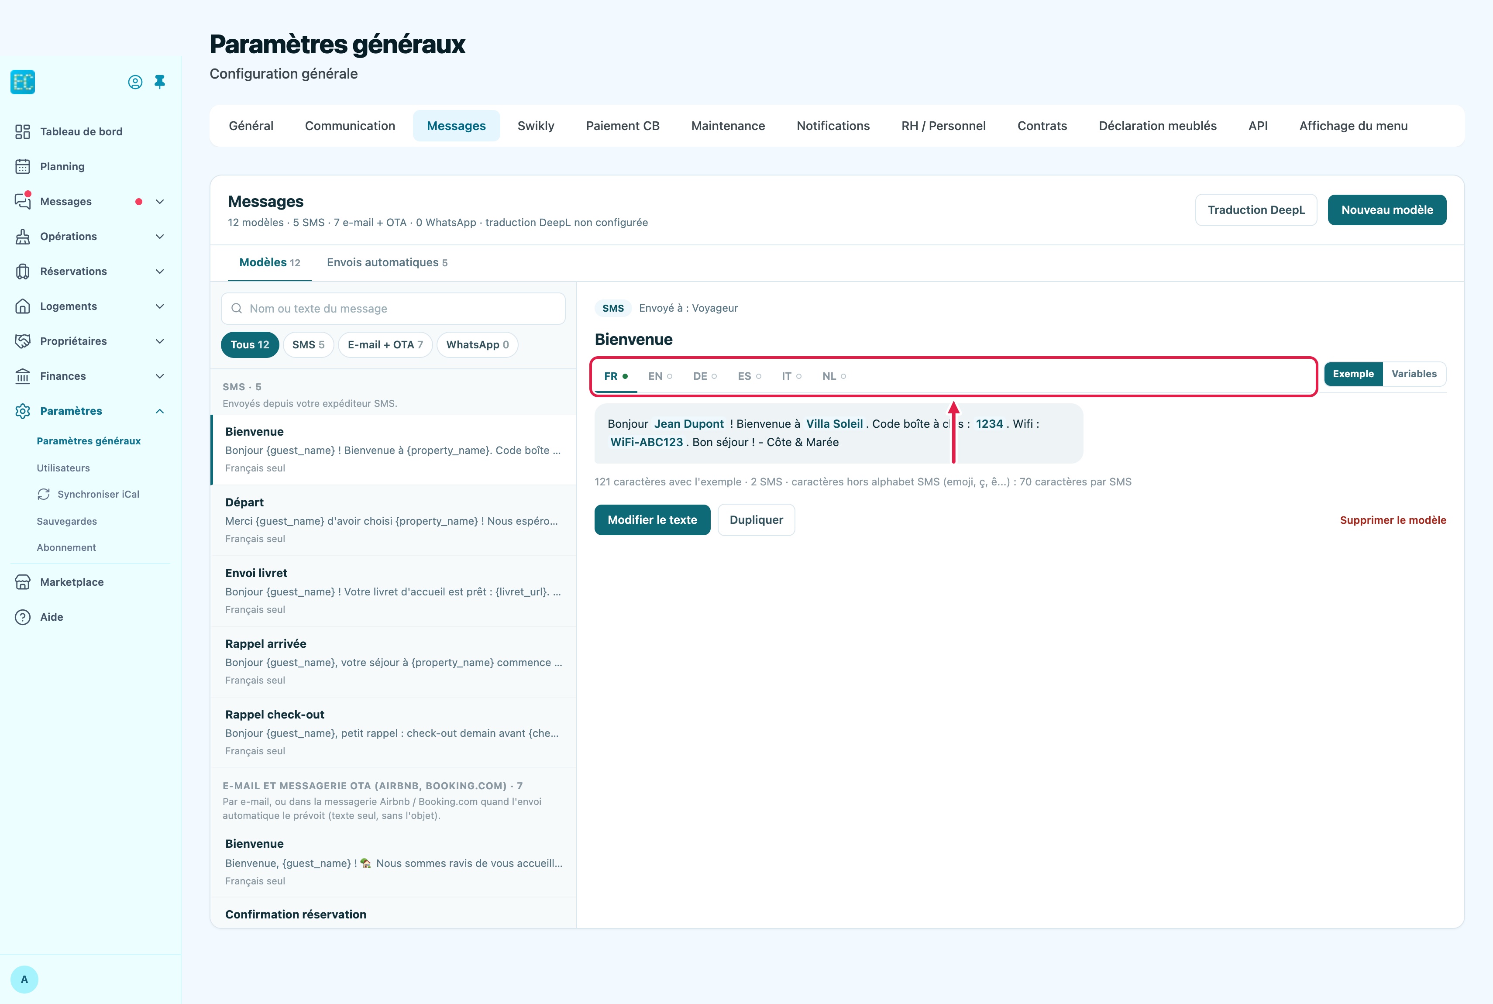Expand the Réservations sidebar chevron
Viewport: 1493px width, 1004px height.
[160, 272]
